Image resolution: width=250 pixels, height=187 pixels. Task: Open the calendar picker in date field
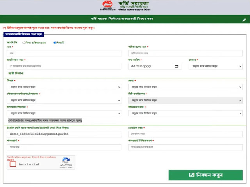point(177,66)
